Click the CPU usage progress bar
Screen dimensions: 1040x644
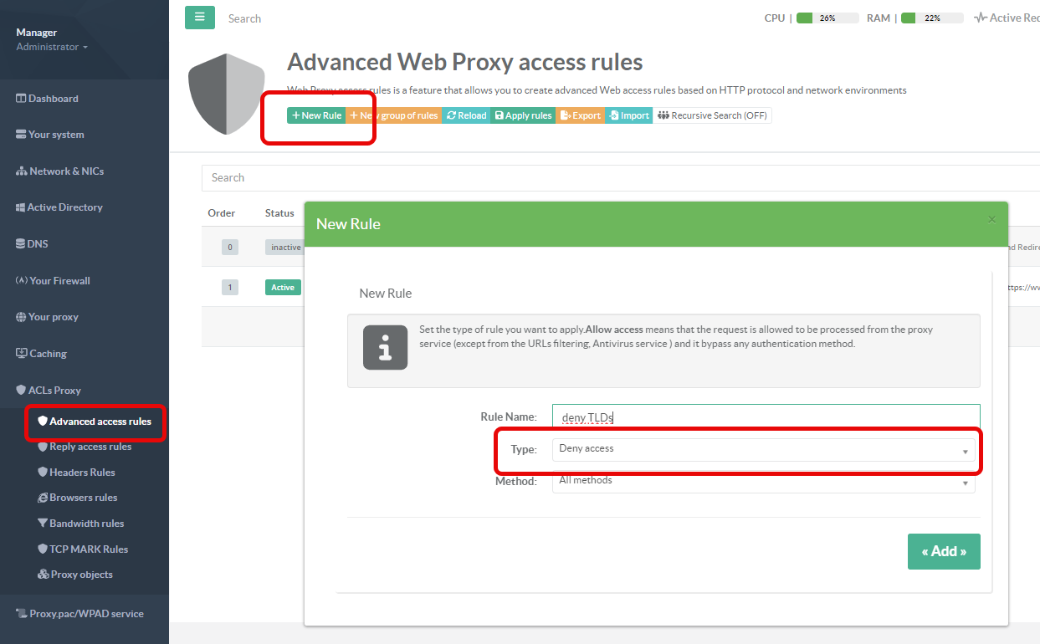(827, 18)
